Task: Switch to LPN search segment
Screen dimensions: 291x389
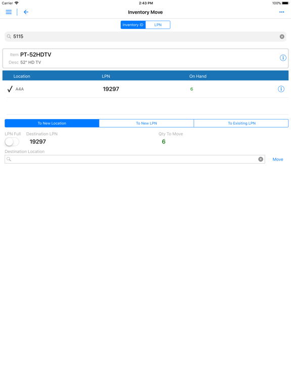Action: click(158, 25)
